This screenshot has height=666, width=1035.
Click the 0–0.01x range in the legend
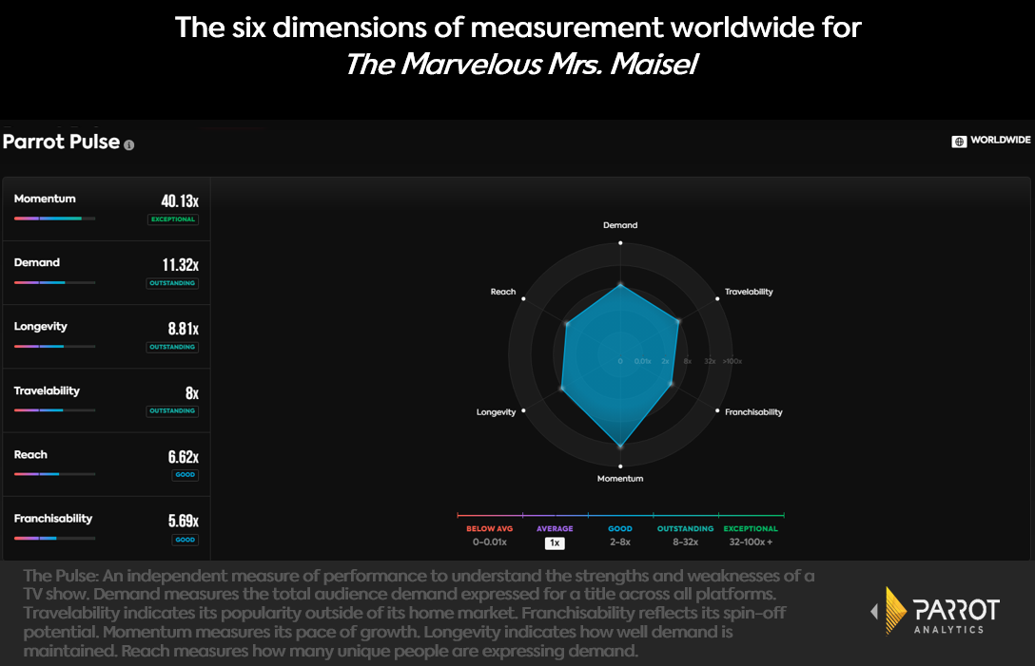(x=490, y=542)
